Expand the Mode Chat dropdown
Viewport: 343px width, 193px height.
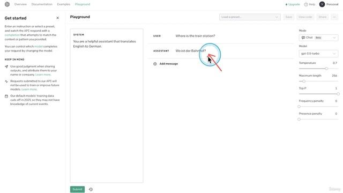click(x=318, y=38)
